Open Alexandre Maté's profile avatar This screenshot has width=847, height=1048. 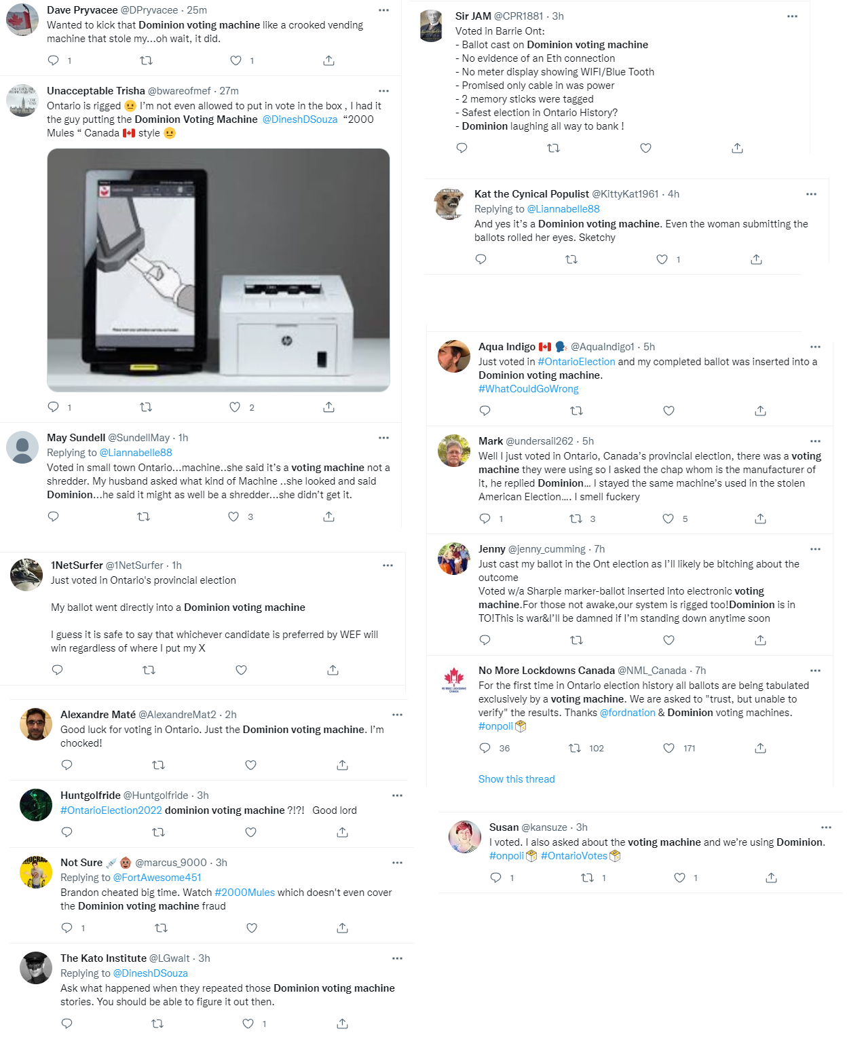[x=36, y=724]
